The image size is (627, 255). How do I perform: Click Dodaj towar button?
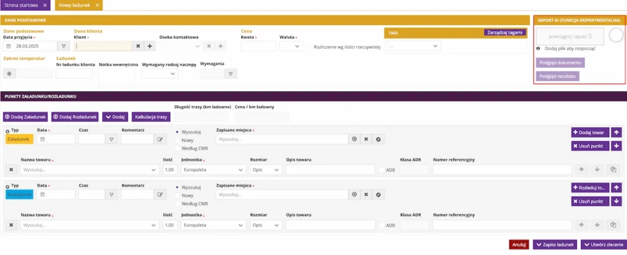(x=590, y=132)
